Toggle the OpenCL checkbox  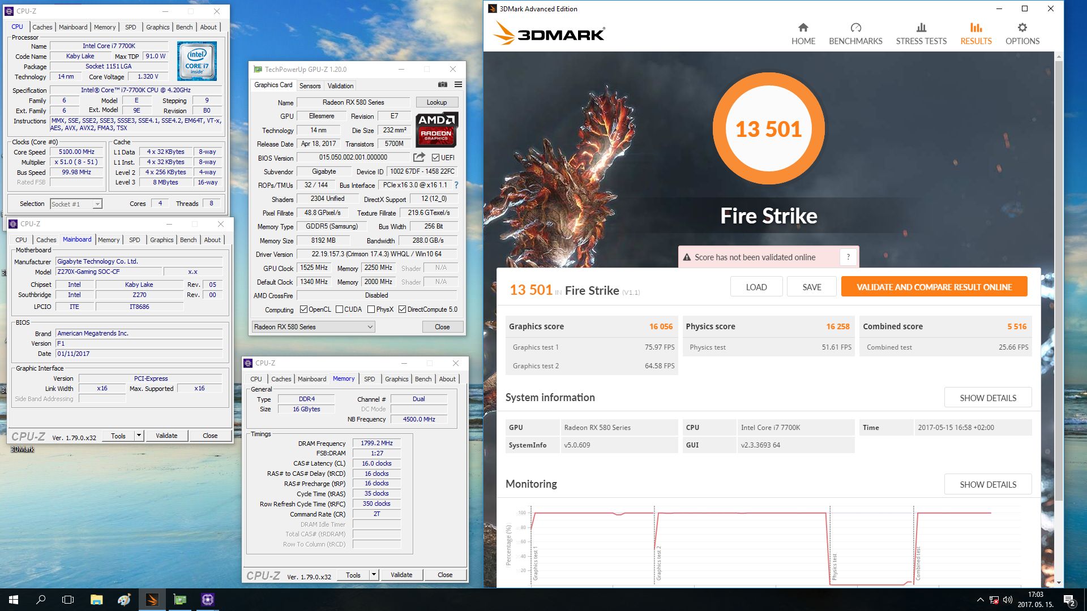point(303,309)
